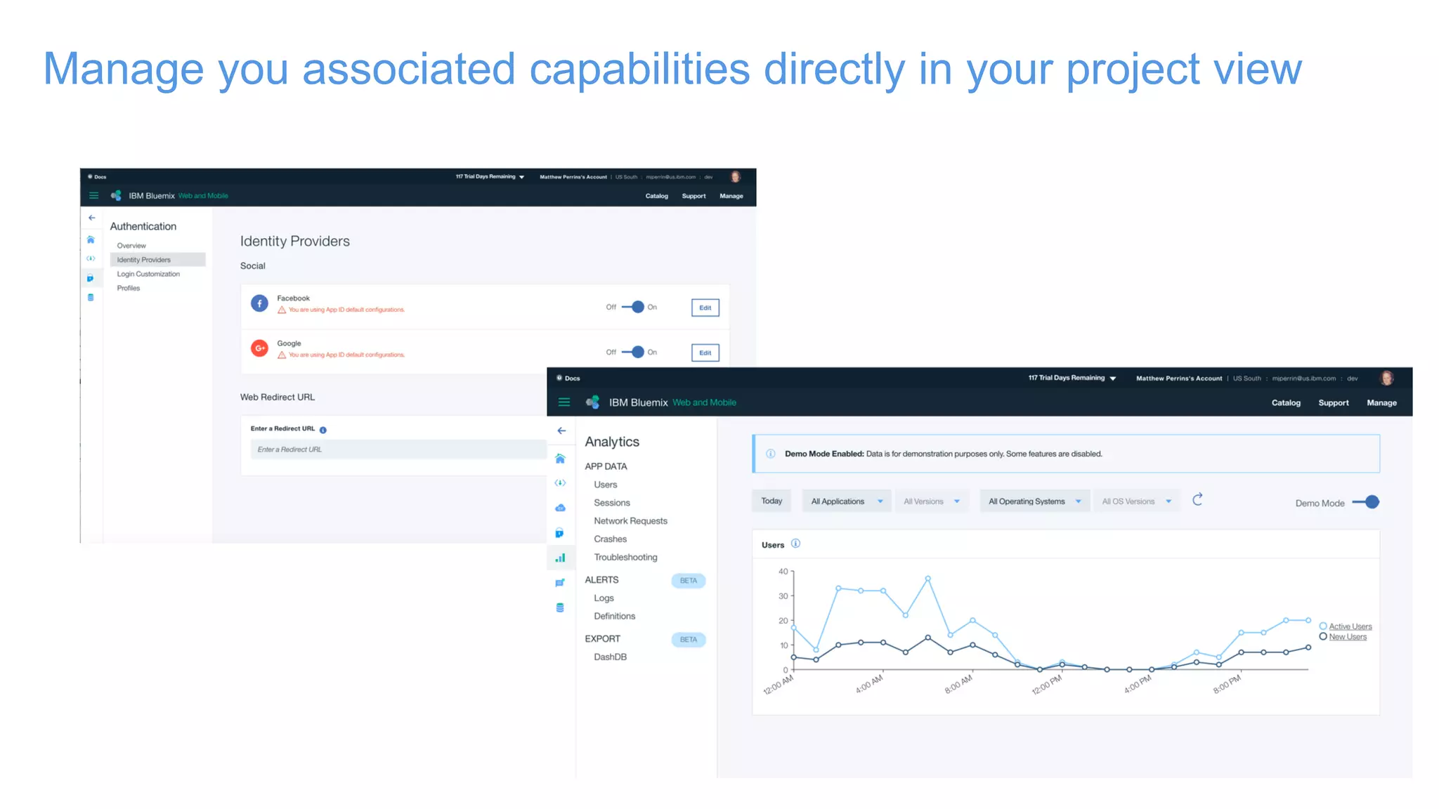Open Network Requests in Analytics menu
The width and height of the screenshot is (1439, 809).
(x=630, y=521)
